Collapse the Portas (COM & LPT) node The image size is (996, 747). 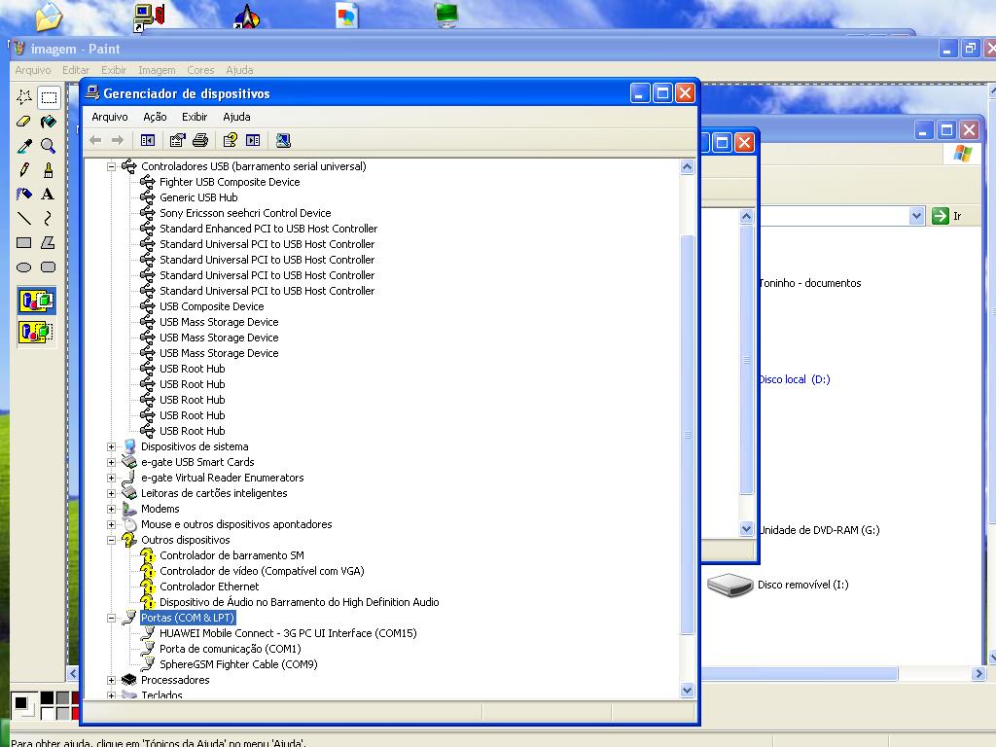click(111, 618)
